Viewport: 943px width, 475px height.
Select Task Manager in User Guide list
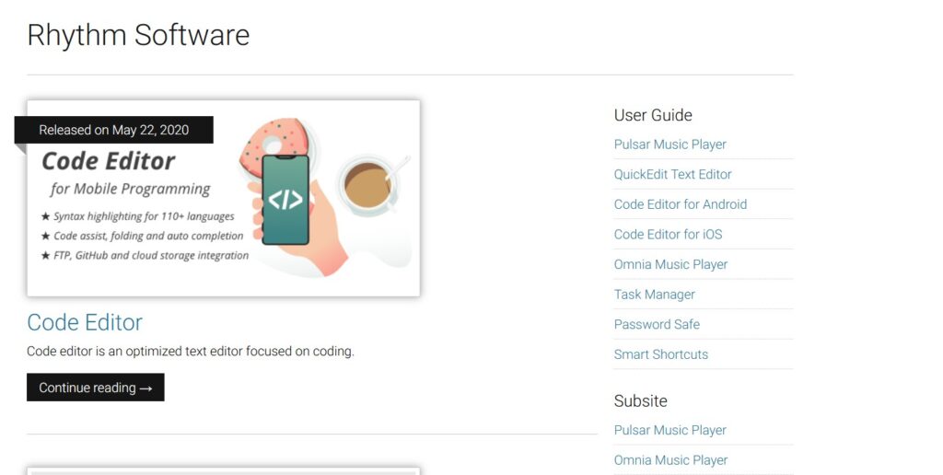click(x=654, y=295)
